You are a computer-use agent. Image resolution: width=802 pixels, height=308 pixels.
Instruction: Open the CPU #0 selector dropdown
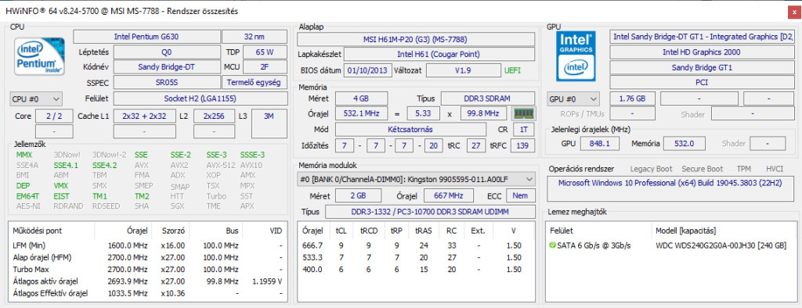click(36, 98)
